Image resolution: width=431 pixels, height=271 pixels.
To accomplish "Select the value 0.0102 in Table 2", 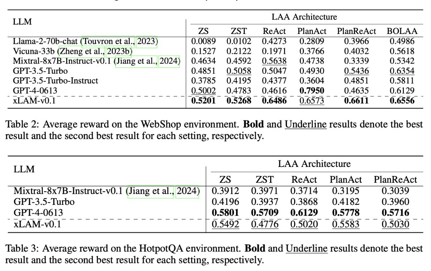I will [x=239, y=42].
